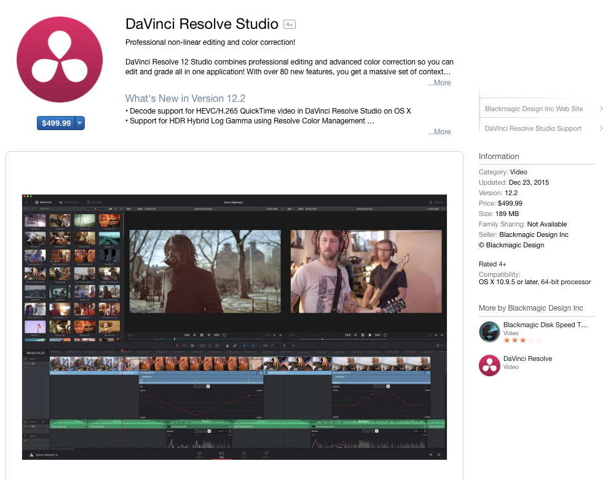Click the 4+ age rating badge beside title
This screenshot has width=603, height=480.
pos(290,25)
